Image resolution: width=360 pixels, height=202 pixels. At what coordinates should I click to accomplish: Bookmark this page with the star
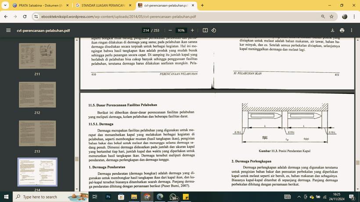click(x=331, y=17)
